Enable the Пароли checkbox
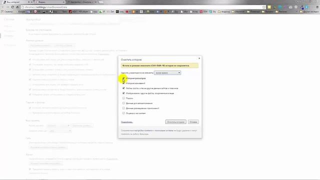 click(x=123, y=98)
